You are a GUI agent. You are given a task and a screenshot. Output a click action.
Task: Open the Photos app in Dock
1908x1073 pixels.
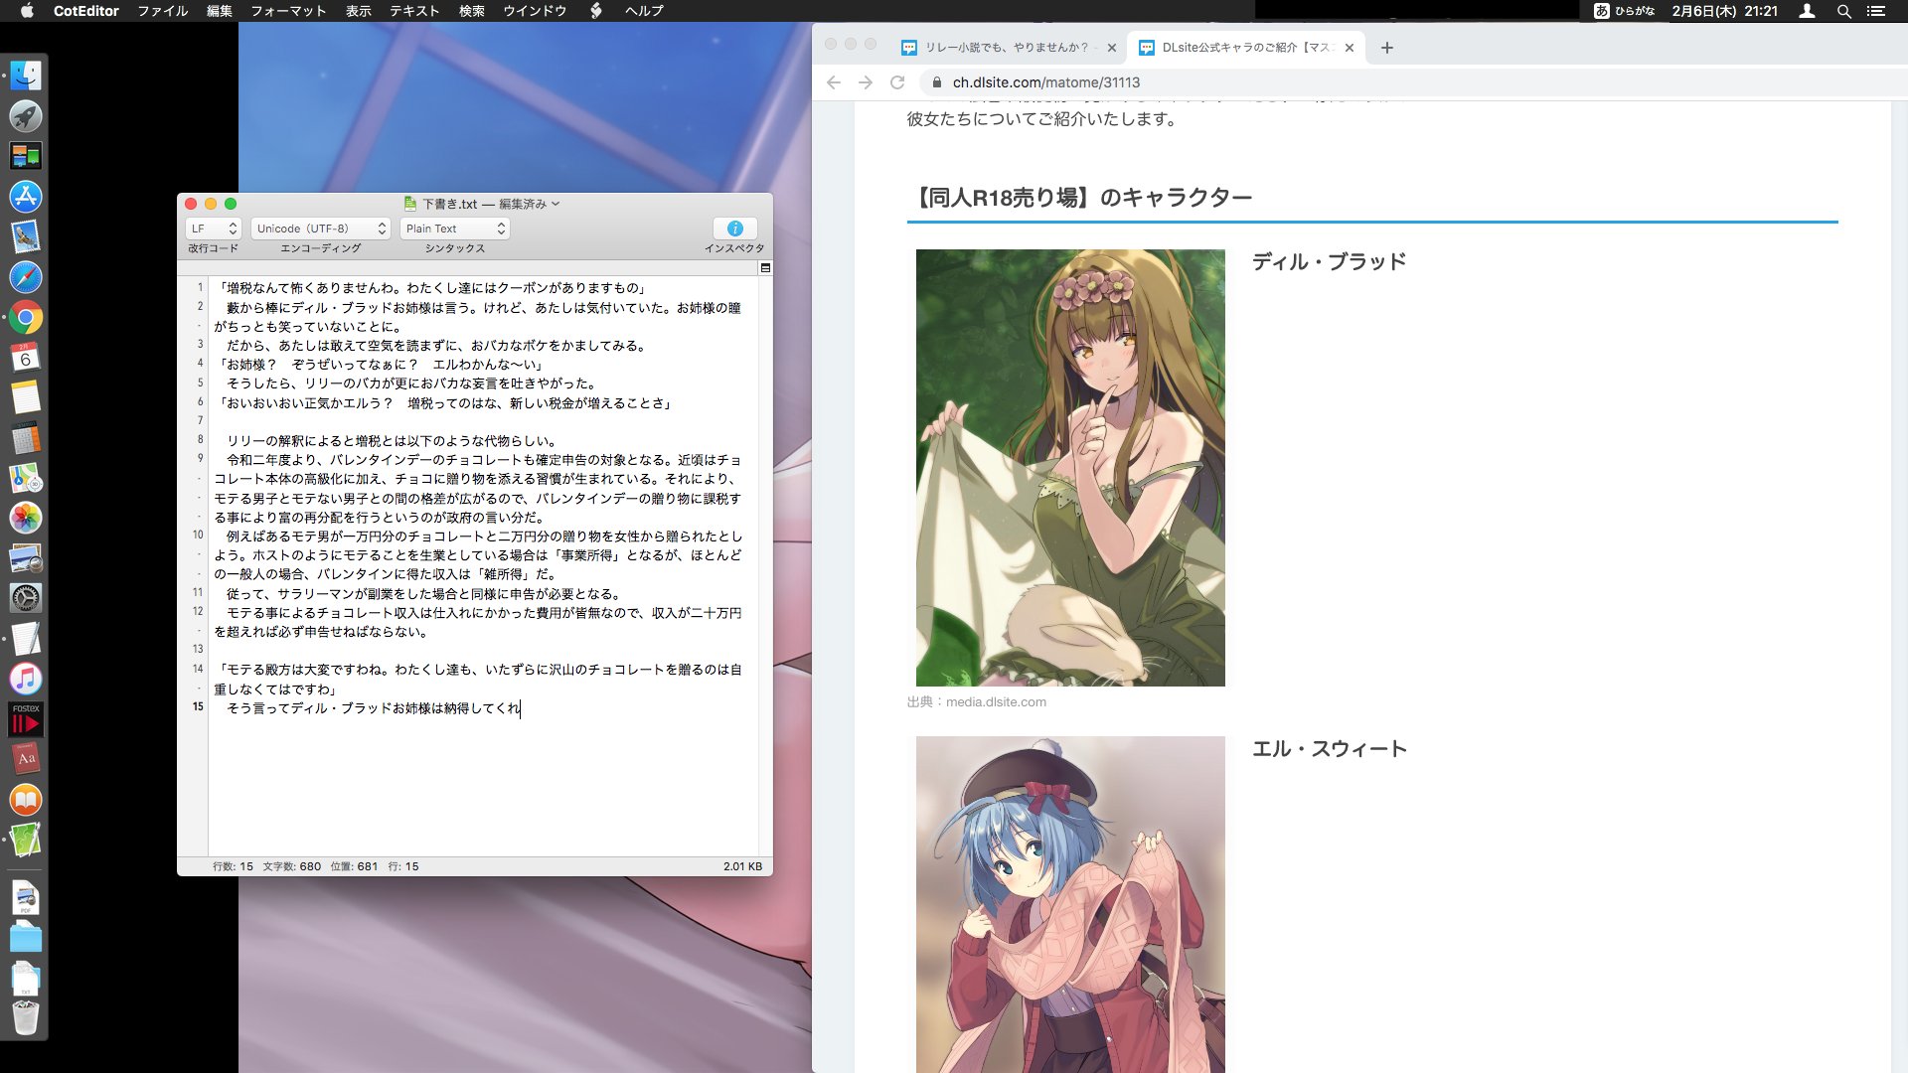pos(26,518)
